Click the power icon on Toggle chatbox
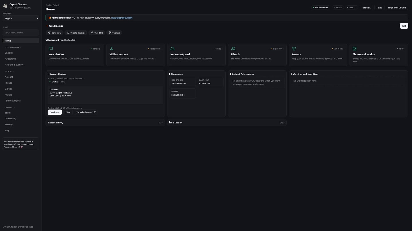412x231 pixels. 68,33
